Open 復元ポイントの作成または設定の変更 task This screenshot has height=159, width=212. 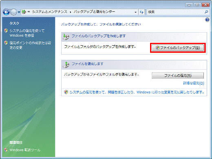[30, 45]
